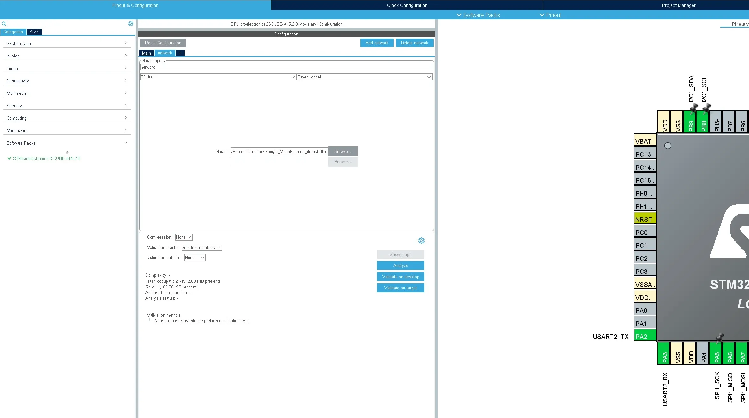Click the Add network button
749x418 pixels.
pyautogui.click(x=377, y=43)
